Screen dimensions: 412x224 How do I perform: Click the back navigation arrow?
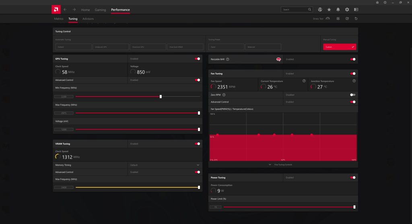65,9
